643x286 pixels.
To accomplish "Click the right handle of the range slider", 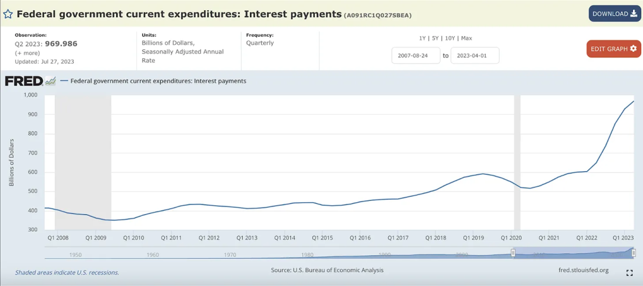I will (x=633, y=253).
